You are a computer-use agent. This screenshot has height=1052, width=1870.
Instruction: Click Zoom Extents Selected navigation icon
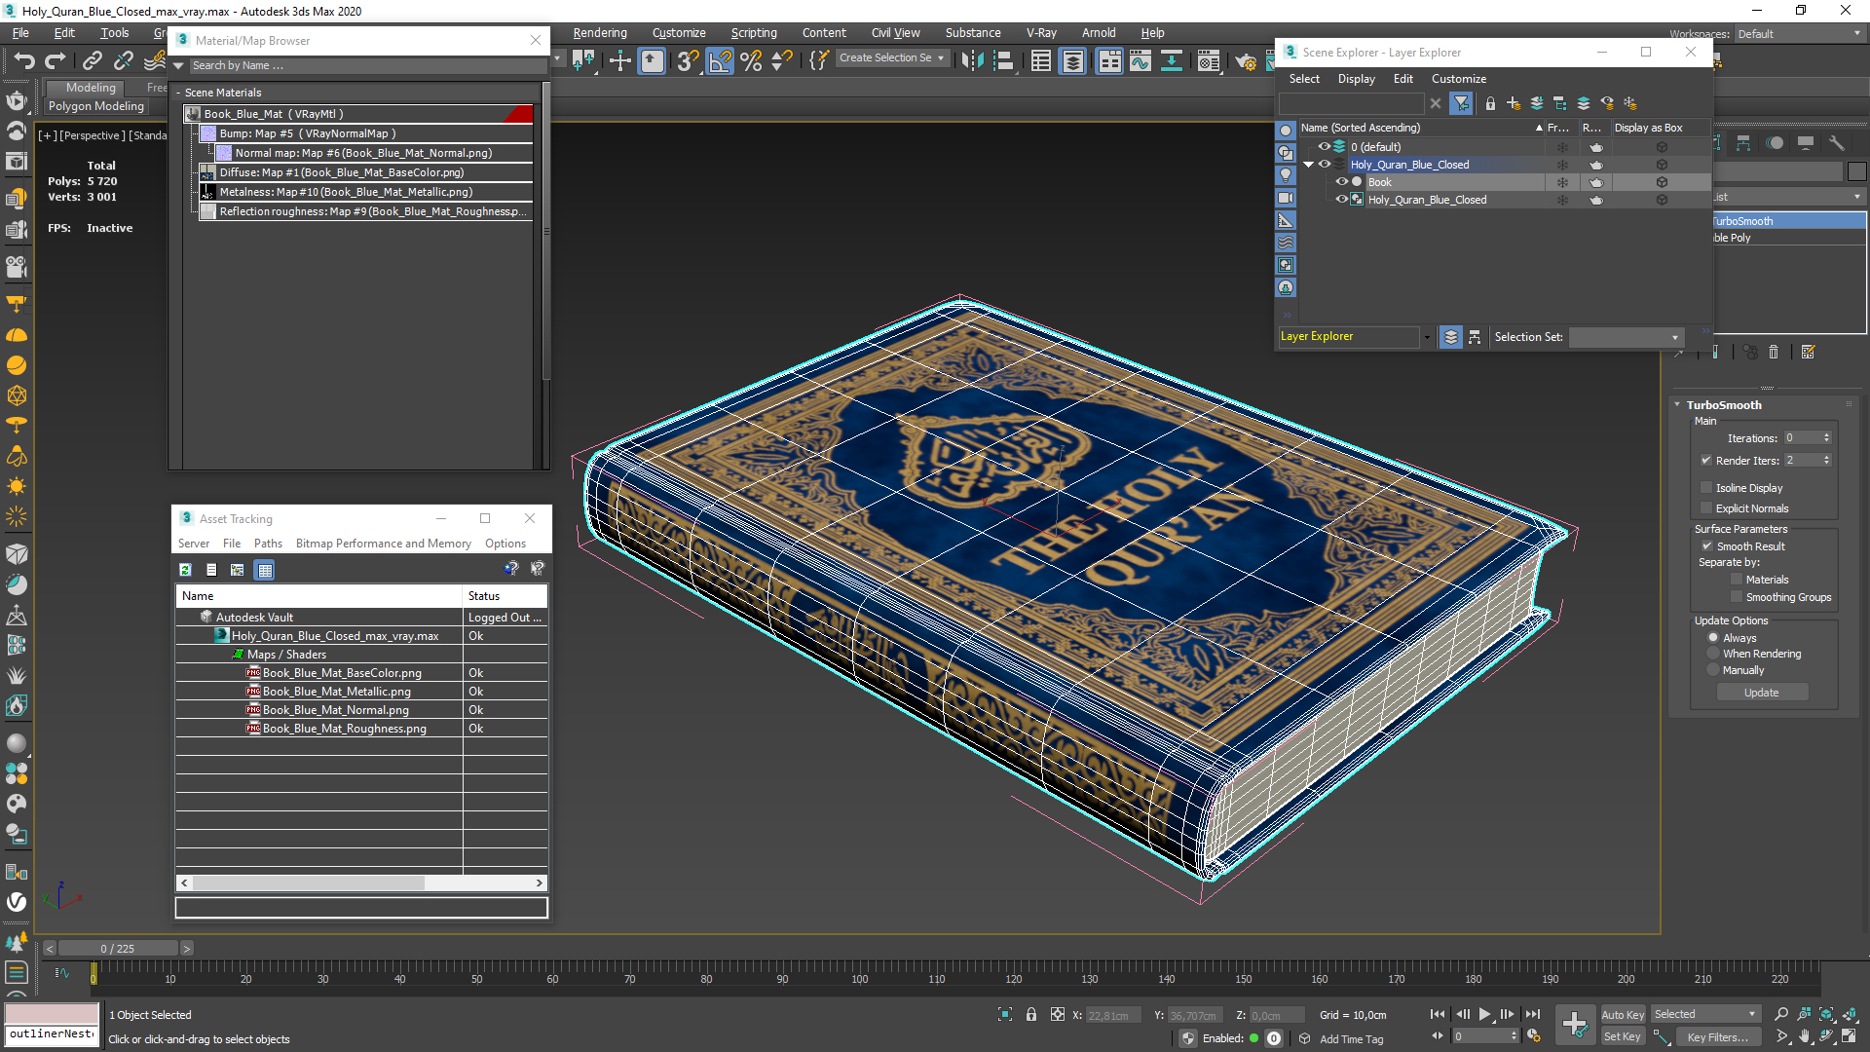coord(1826,1014)
